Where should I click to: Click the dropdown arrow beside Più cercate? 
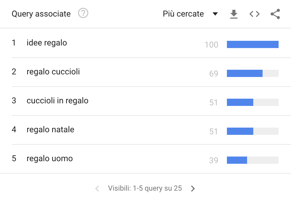tap(215, 14)
